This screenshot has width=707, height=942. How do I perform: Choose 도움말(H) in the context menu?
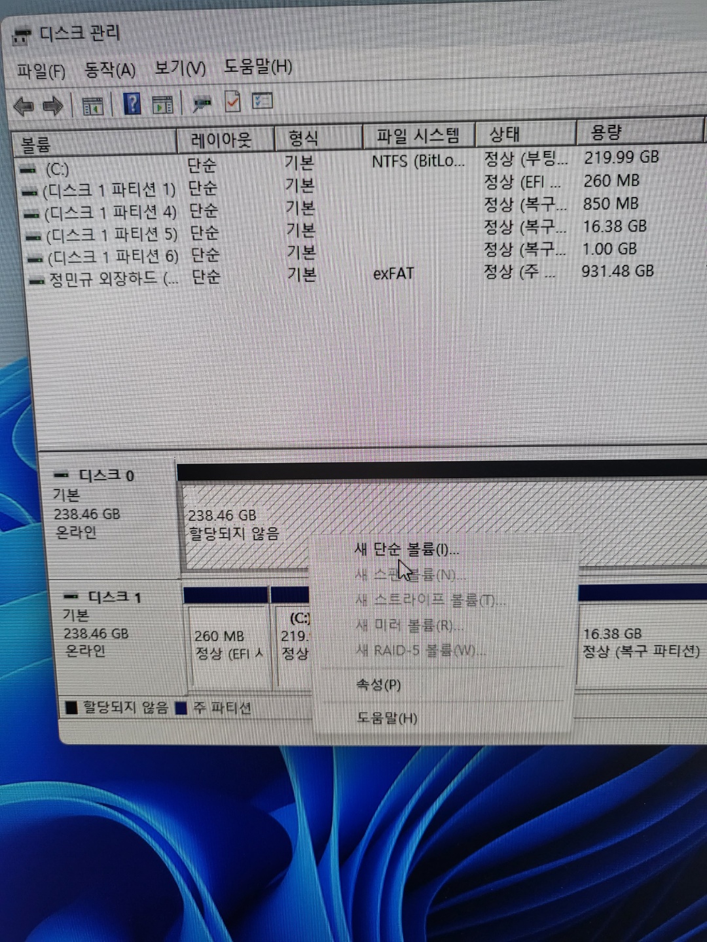(x=387, y=718)
